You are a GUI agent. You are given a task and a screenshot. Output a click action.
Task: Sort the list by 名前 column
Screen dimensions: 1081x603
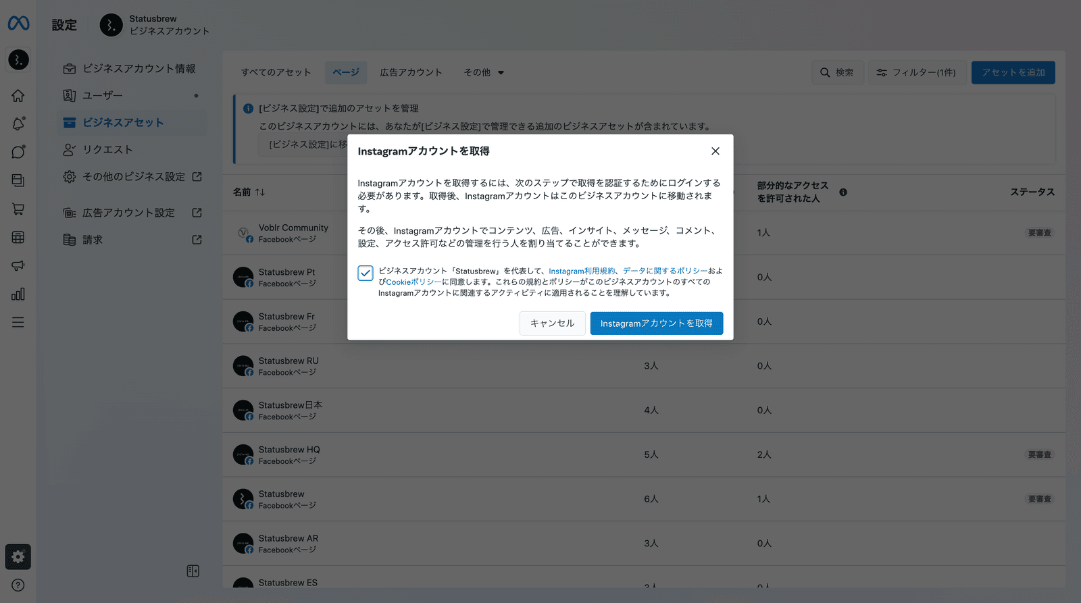click(x=249, y=192)
